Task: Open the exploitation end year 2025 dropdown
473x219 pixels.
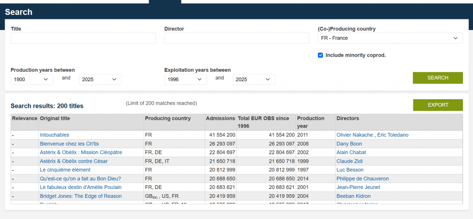Action: click(254, 80)
